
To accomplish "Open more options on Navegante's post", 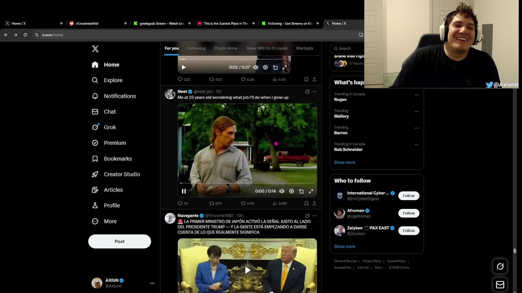I will coord(314,216).
